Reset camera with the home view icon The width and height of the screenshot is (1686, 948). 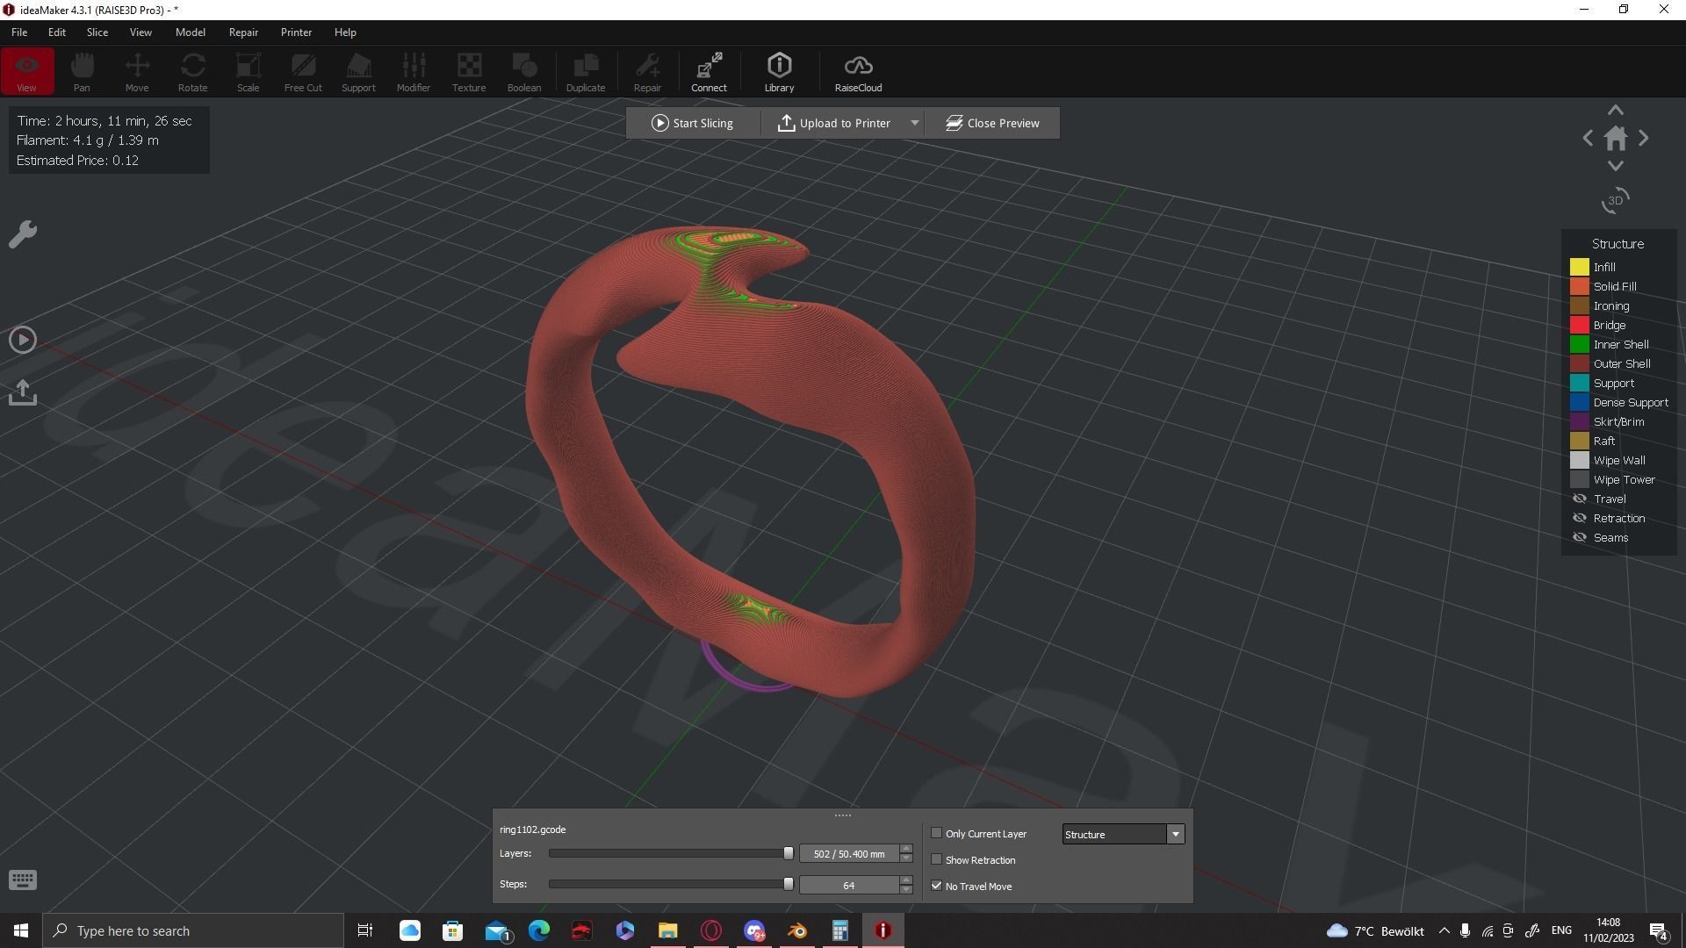1616,138
